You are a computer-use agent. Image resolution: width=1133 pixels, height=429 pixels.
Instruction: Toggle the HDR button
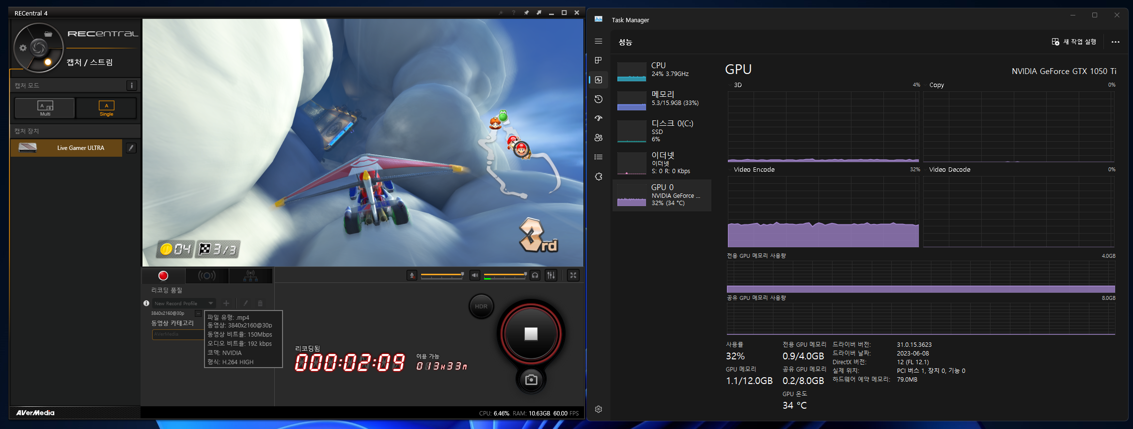coord(481,306)
